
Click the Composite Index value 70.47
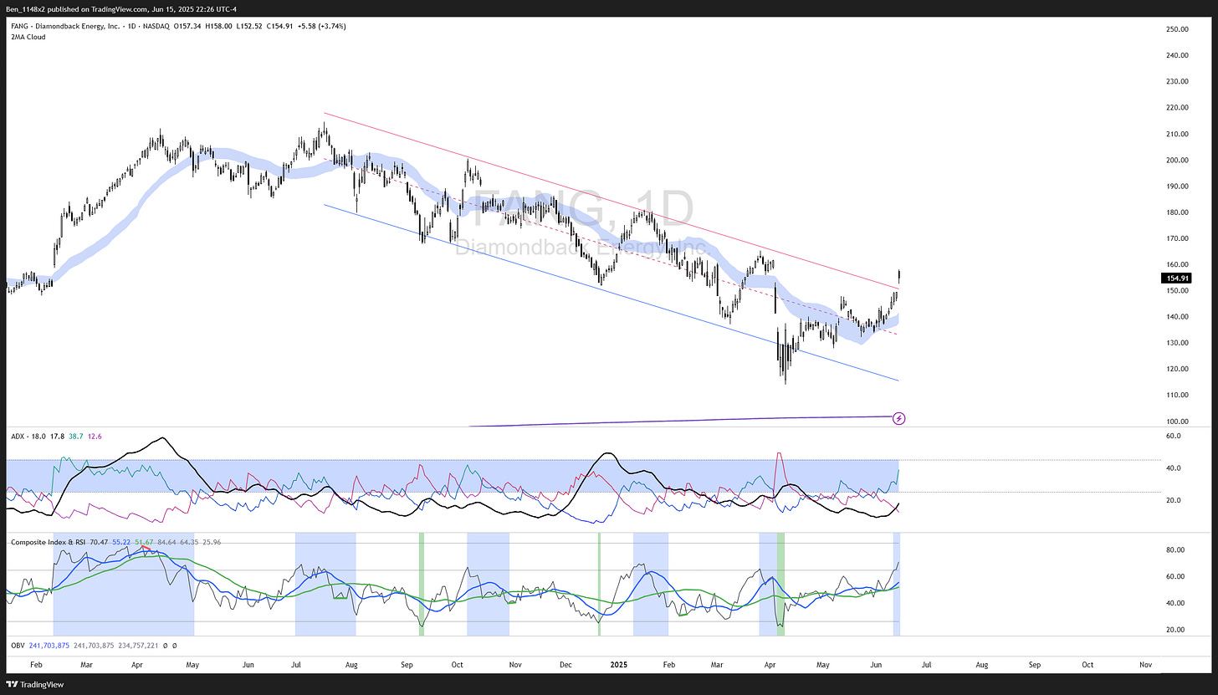[99, 542]
